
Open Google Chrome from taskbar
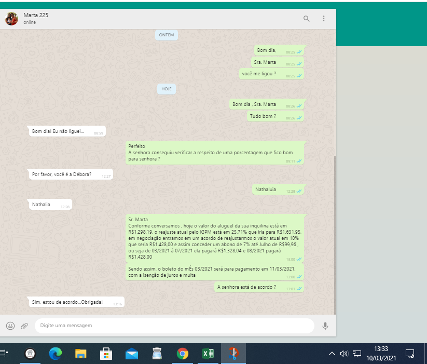point(183,354)
